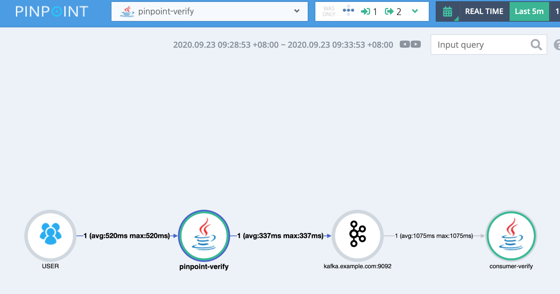
Task: Expand the inbound/outbound depth options chevron
Action: click(415, 11)
